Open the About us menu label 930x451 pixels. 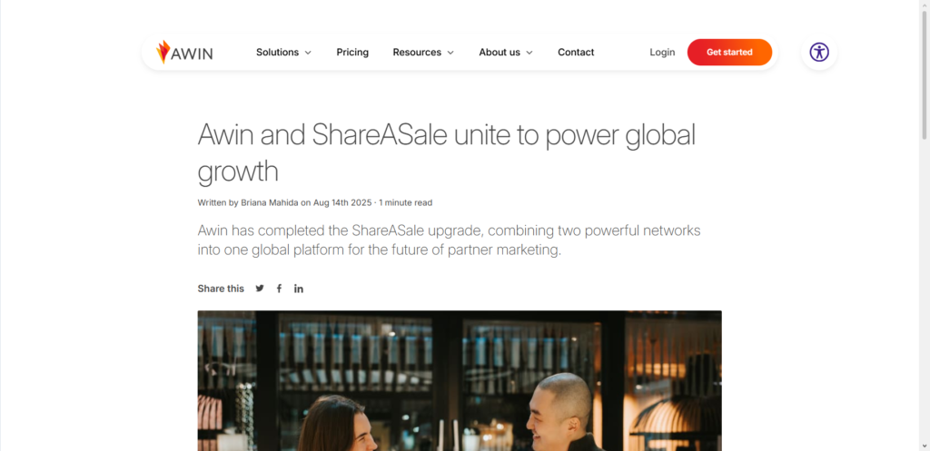[x=500, y=52]
